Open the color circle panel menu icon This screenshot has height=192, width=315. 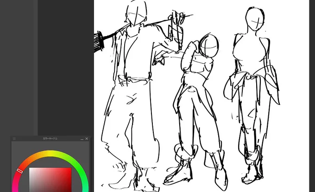click(x=14, y=138)
